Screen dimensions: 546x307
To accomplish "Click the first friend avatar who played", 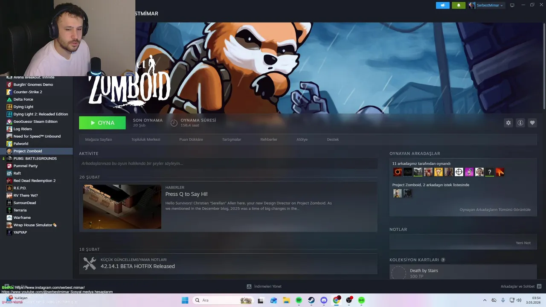I will (397, 172).
